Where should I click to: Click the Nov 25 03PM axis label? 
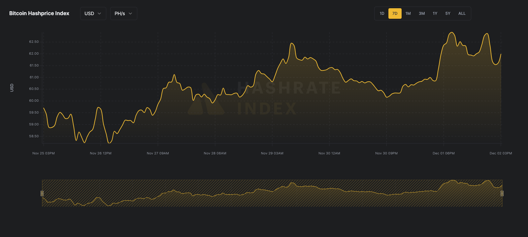[x=44, y=153]
